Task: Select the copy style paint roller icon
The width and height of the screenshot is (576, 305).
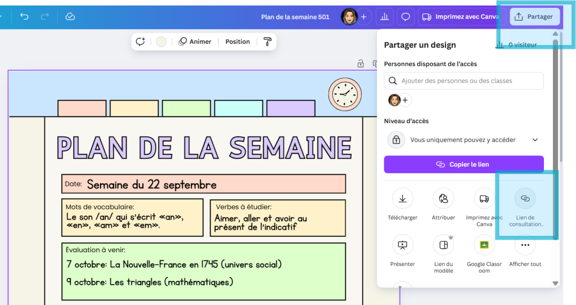Action: (x=267, y=42)
